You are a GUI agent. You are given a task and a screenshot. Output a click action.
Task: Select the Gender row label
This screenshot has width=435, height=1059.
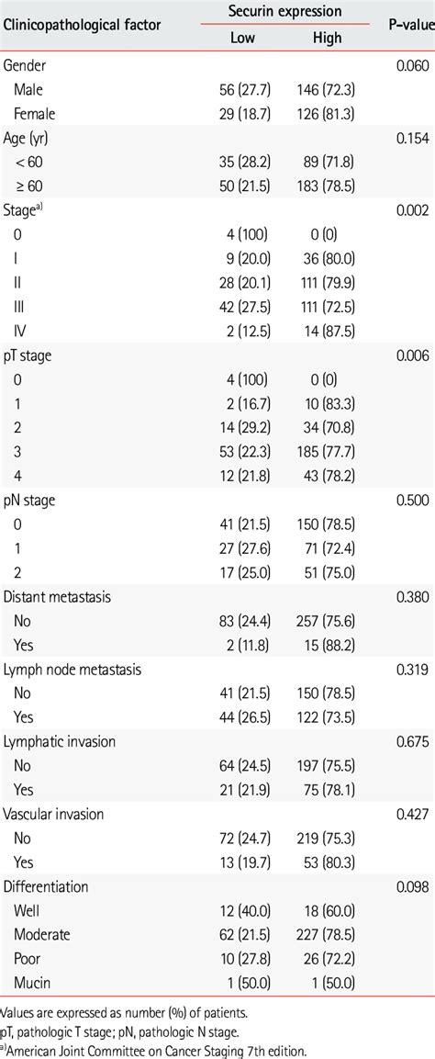point(24,66)
